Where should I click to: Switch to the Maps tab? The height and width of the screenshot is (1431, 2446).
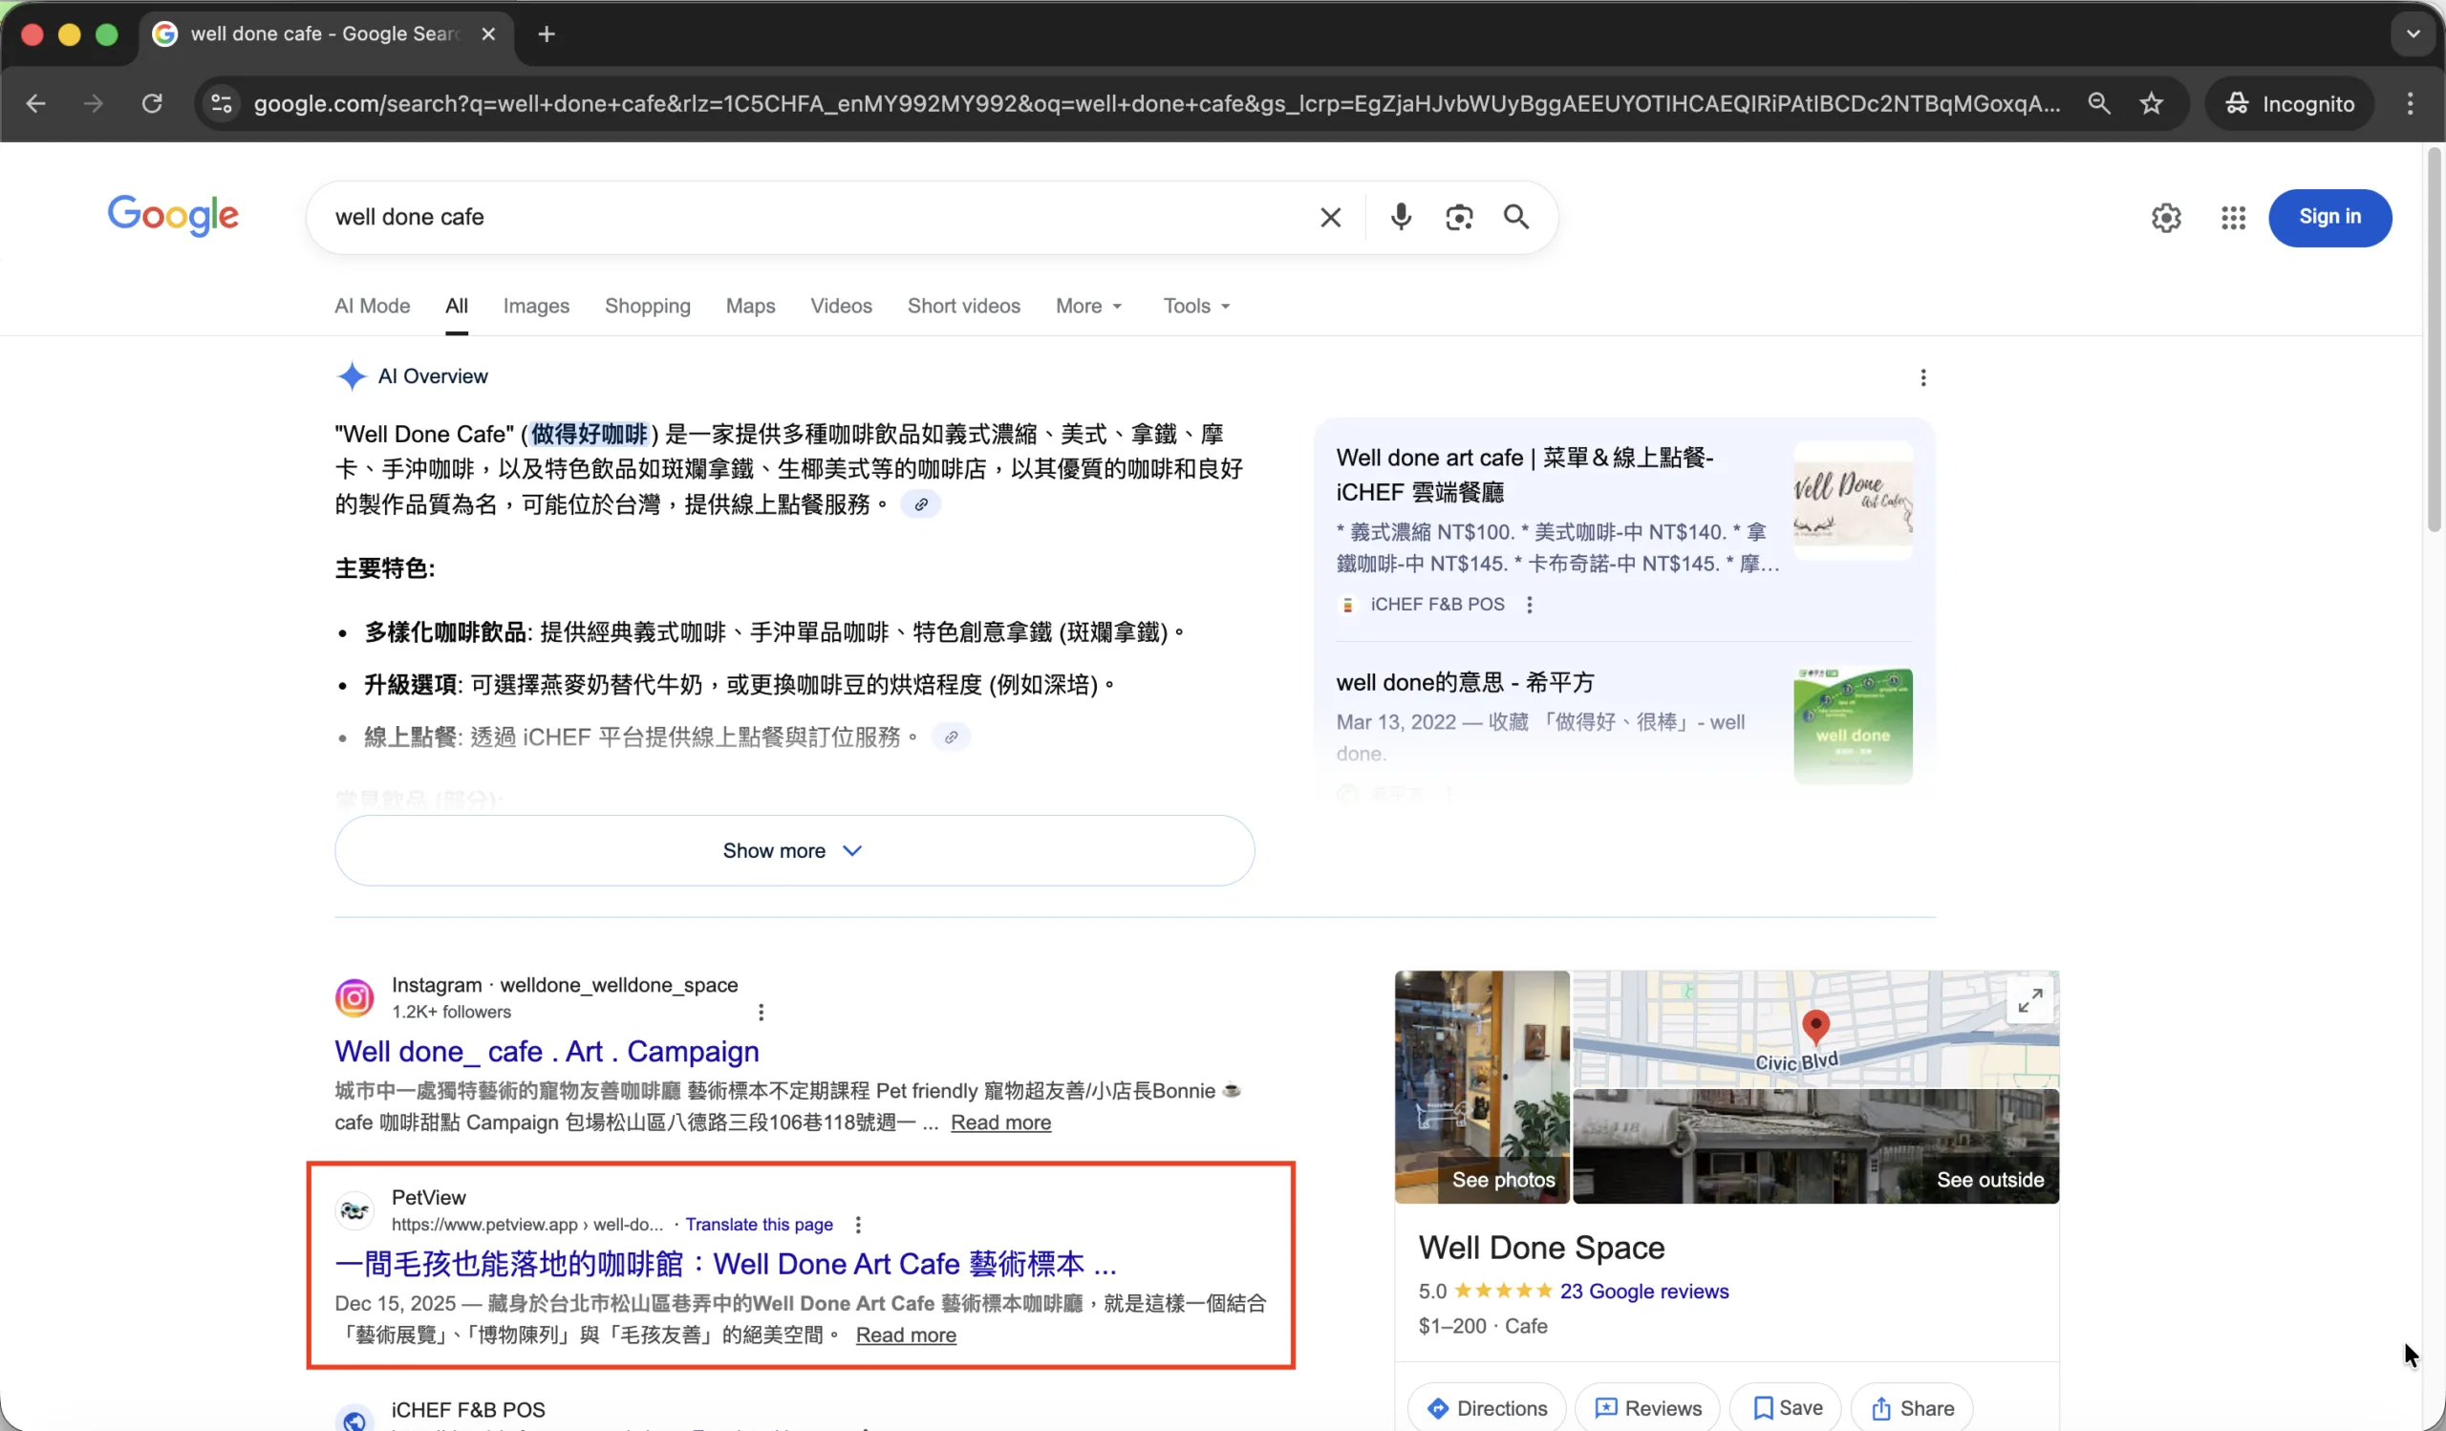tap(749, 306)
